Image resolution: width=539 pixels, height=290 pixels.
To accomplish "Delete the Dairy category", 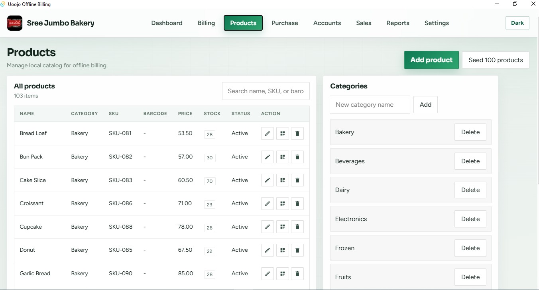I will 470,190.
